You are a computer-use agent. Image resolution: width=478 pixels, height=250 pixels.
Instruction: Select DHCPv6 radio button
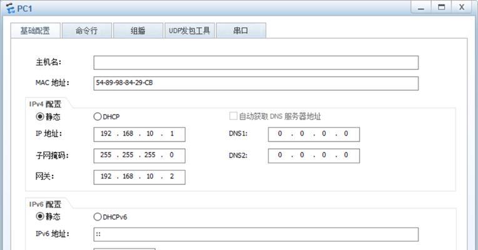click(x=98, y=217)
